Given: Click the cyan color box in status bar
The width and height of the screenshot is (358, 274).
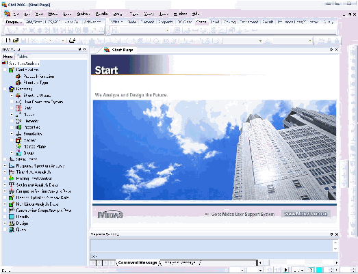Looking at the screenshot, I should (x=319, y=270).
